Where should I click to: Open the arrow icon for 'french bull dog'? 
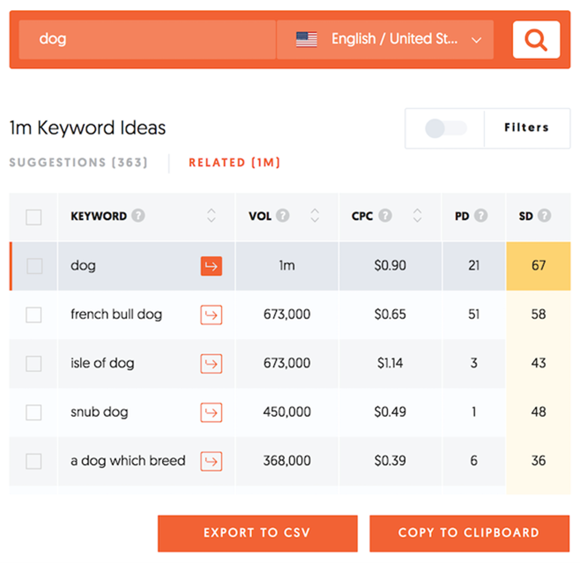click(x=211, y=314)
